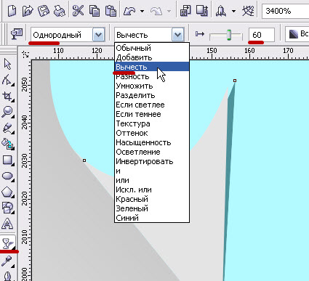Choose Добавить from the list

[x=152, y=57]
